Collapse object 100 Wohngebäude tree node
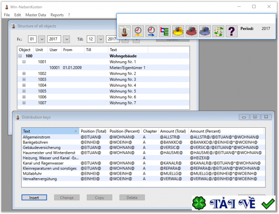The image size is (279, 214). click(x=20, y=56)
